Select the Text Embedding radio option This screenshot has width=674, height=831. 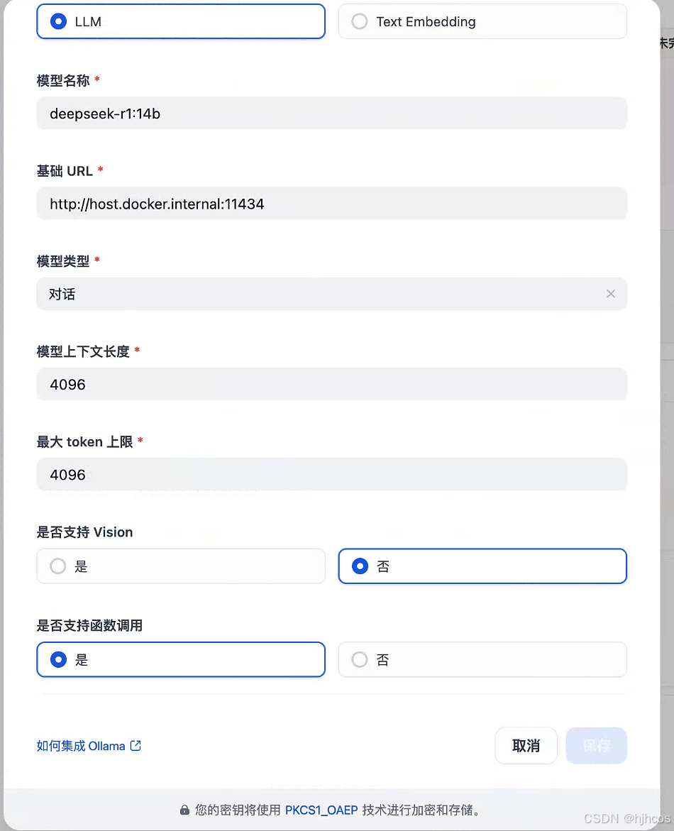482,22
